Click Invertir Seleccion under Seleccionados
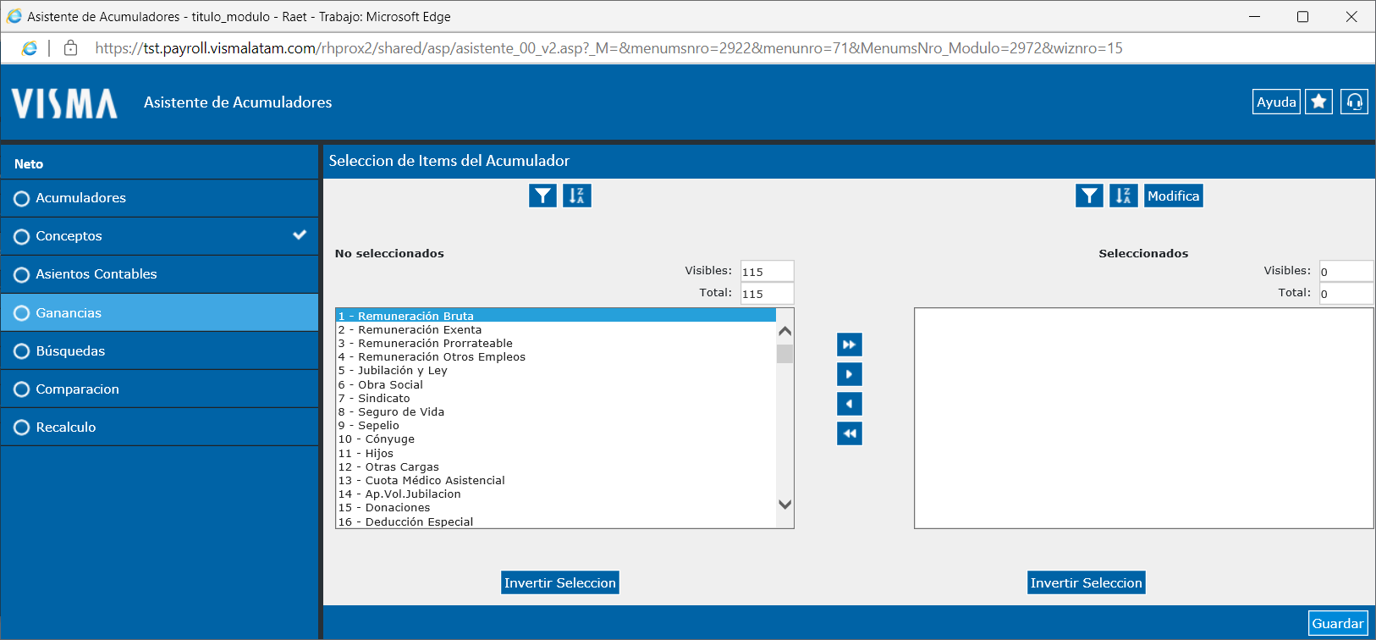Screen dimensions: 1376x640 [x=1087, y=582]
